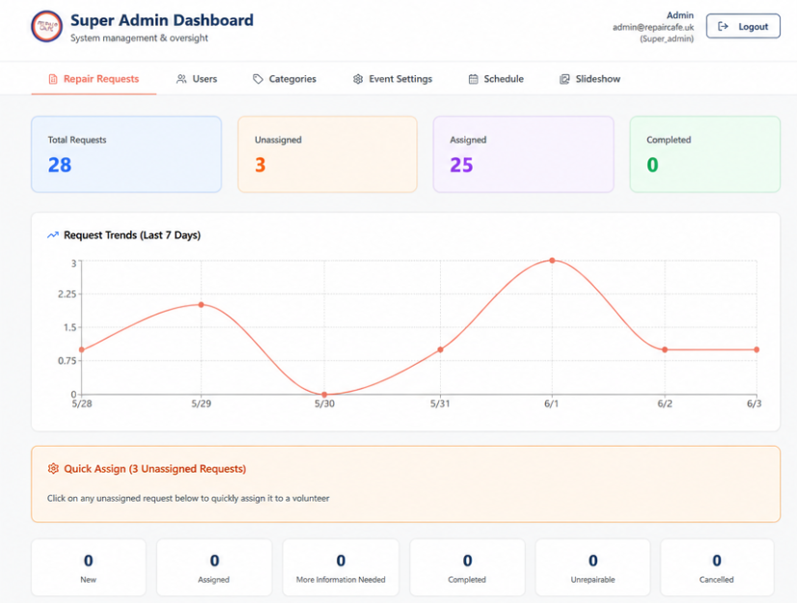This screenshot has width=797, height=603.
Task: Click the Repair Requests tab document icon
Action: [x=53, y=79]
